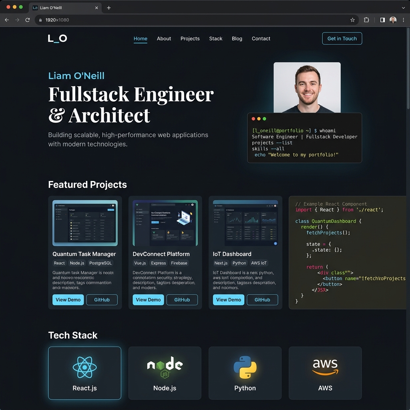
Task: Click the Vue.js tag
Action: (140, 263)
